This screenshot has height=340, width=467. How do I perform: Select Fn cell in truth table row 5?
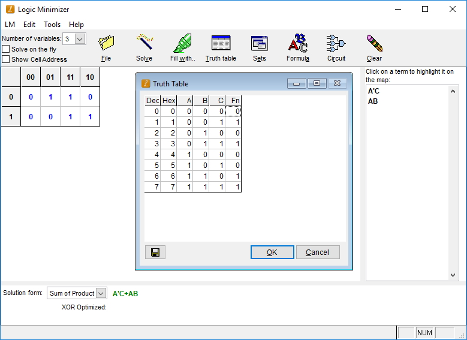233,165
